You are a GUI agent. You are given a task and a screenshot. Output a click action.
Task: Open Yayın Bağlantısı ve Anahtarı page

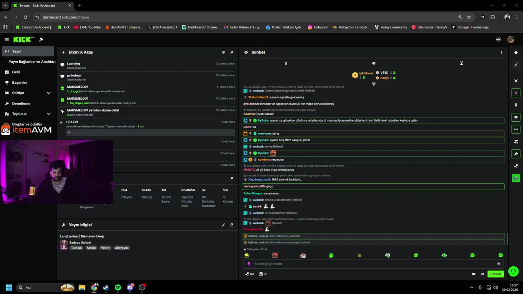pyautogui.click(x=32, y=62)
